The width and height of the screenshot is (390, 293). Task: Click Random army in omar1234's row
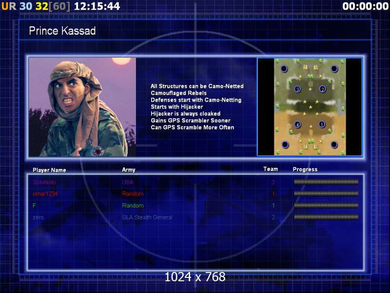[x=133, y=193]
